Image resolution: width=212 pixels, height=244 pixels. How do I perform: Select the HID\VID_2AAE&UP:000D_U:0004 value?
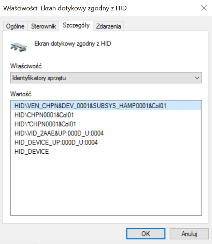click(59, 133)
